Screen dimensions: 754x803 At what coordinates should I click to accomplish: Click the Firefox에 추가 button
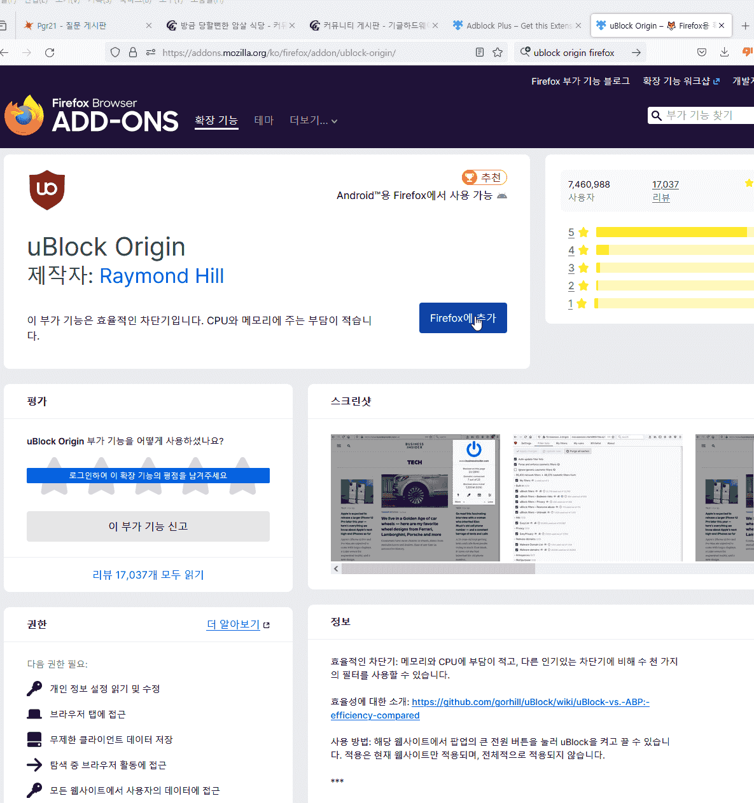(463, 318)
